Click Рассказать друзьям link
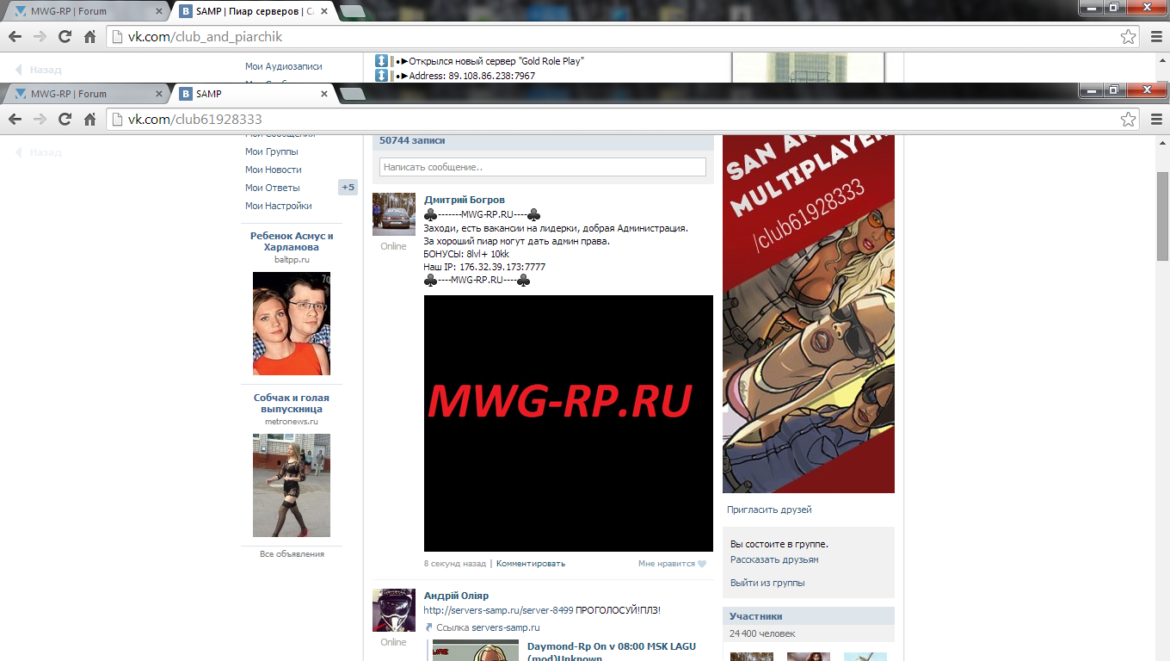 [774, 559]
